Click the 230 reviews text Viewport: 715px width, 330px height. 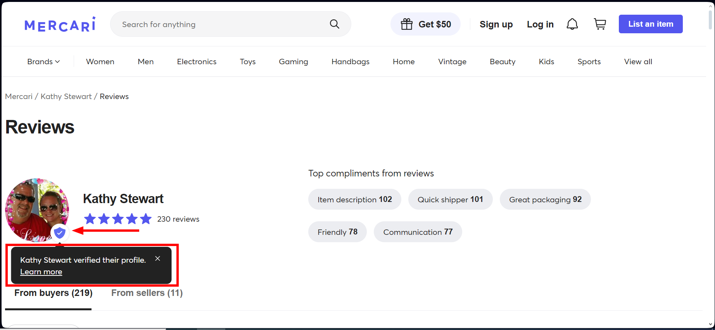pyautogui.click(x=178, y=219)
